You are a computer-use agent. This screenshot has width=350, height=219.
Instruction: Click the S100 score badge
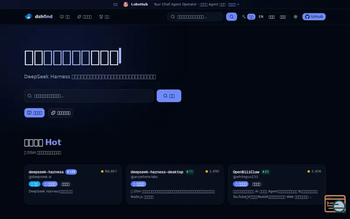point(71,172)
